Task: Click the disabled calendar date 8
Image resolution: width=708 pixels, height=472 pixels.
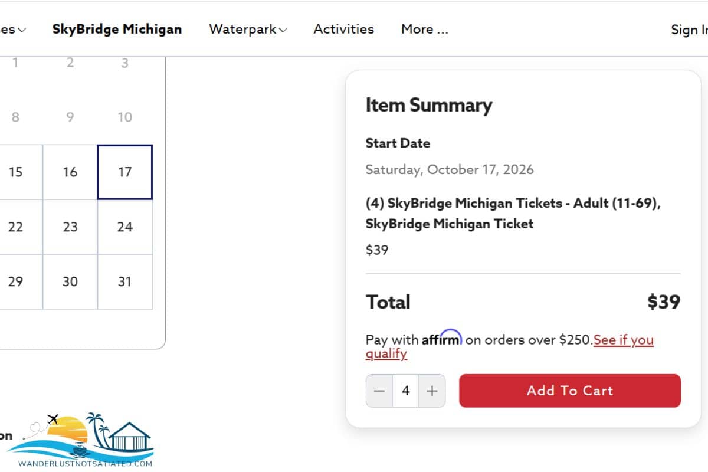Action: (x=15, y=117)
